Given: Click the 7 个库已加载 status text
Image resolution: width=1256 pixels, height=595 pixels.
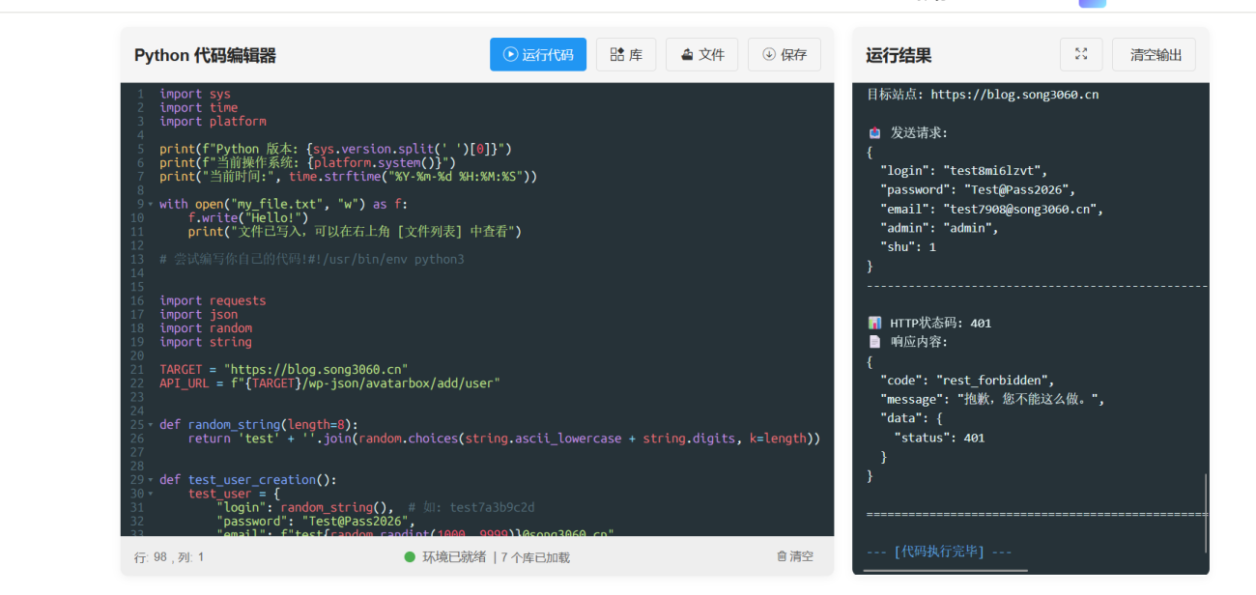Looking at the screenshot, I should click(535, 557).
